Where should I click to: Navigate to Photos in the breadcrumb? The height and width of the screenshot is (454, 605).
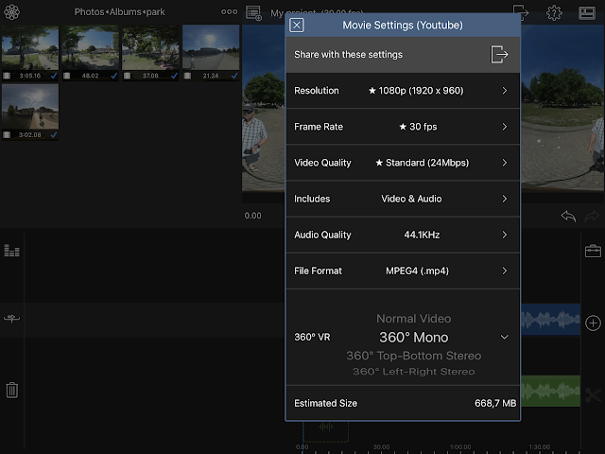[89, 12]
